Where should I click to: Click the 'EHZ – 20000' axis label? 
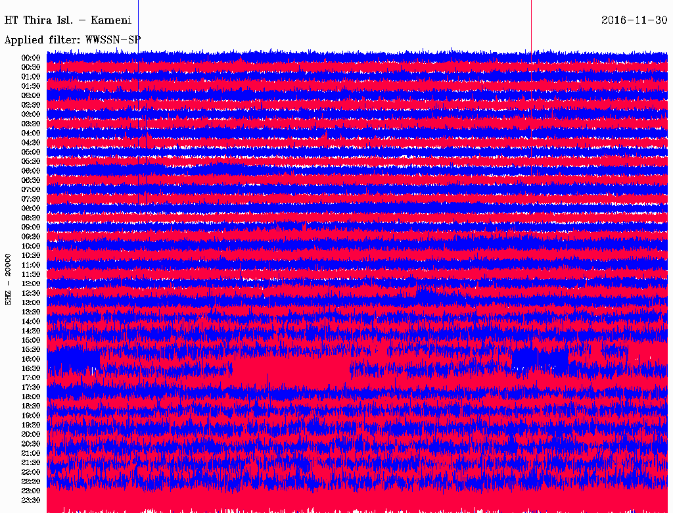point(8,280)
